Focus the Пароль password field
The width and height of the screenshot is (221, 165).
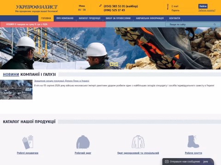pyautogui.click(x=183, y=10)
